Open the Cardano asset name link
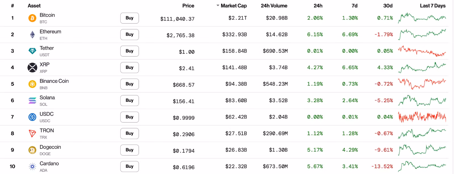Viewport: 454px width, 174px height. 49,164
